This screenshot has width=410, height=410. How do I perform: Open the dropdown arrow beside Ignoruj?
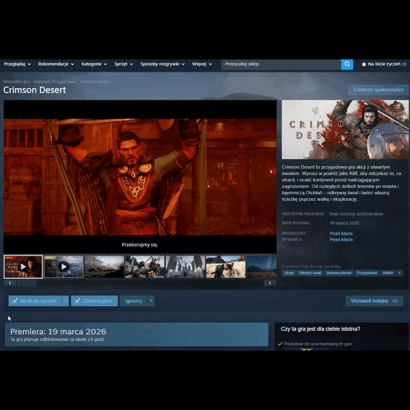click(x=151, y=301)
